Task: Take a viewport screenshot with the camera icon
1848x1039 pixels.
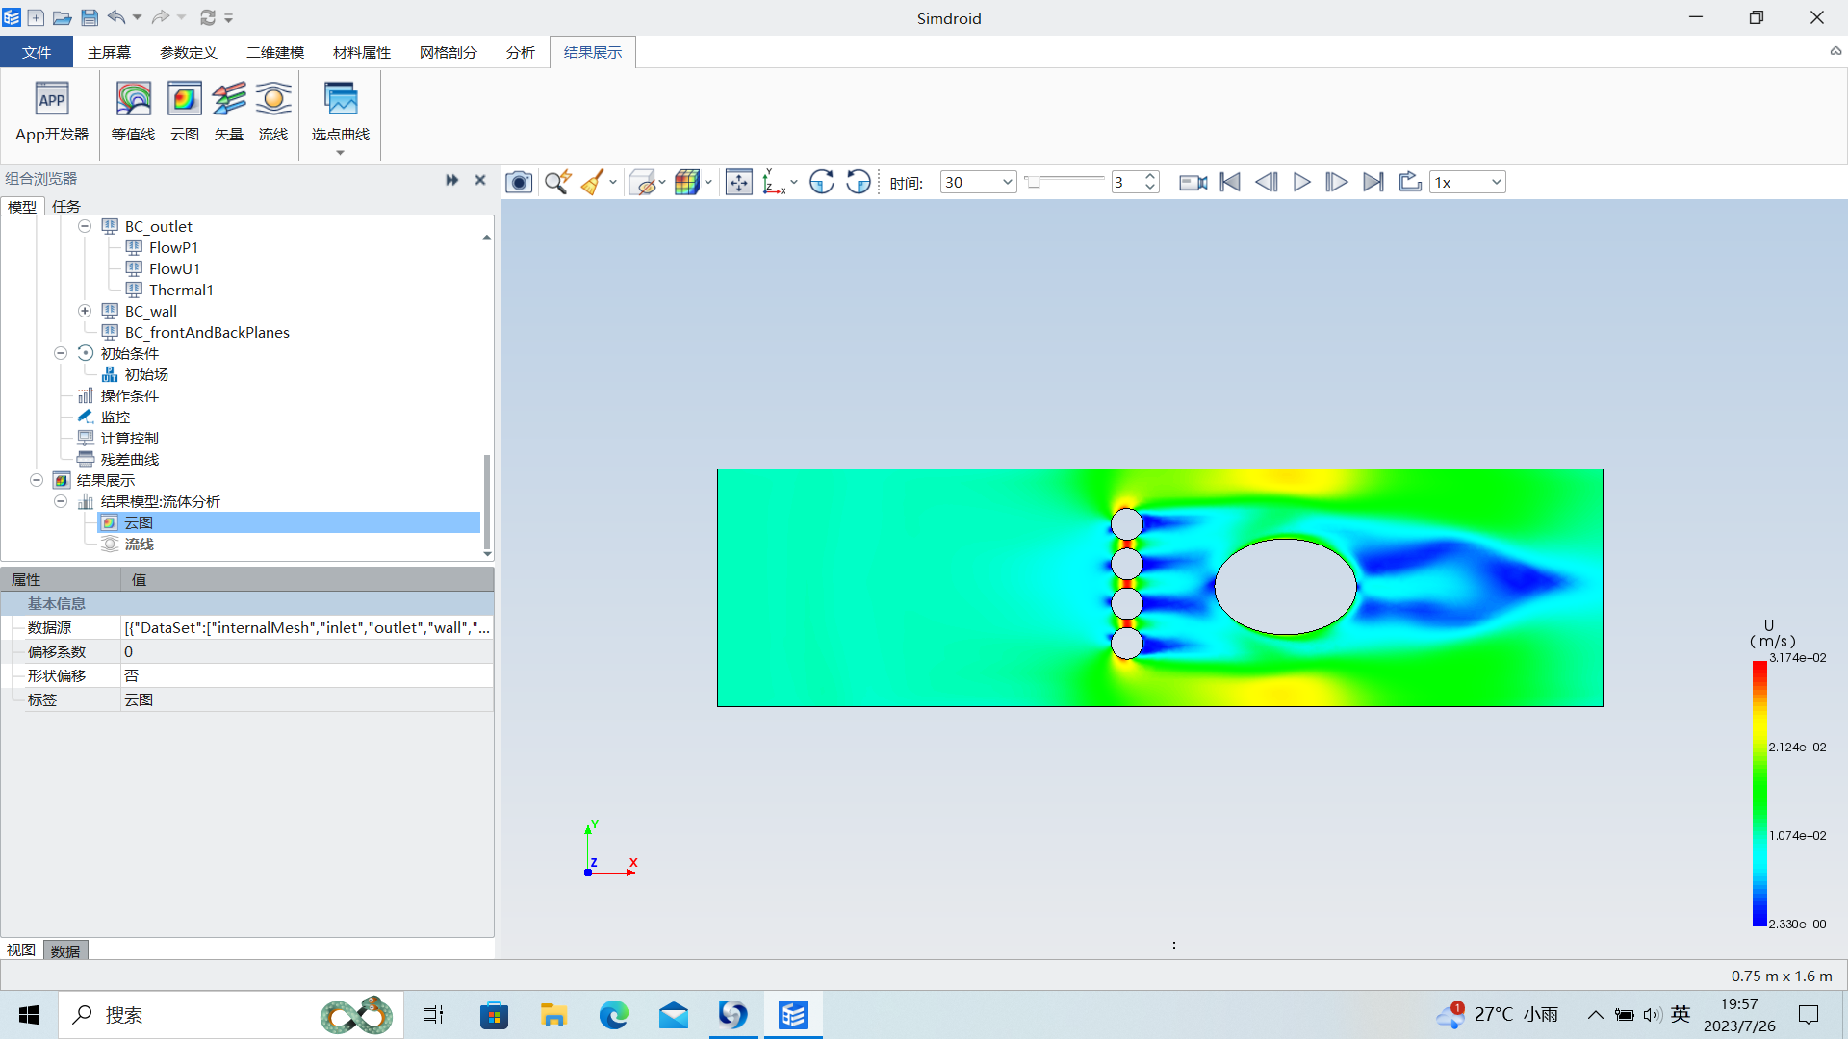Action: (519, 182)
